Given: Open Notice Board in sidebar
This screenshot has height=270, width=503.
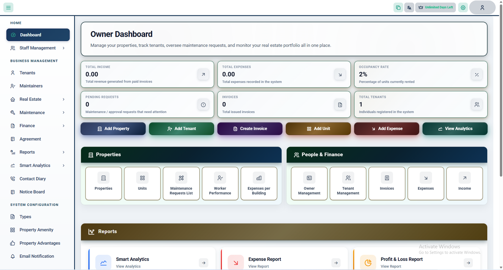Looking at the screenshot, I should [38, 192].
